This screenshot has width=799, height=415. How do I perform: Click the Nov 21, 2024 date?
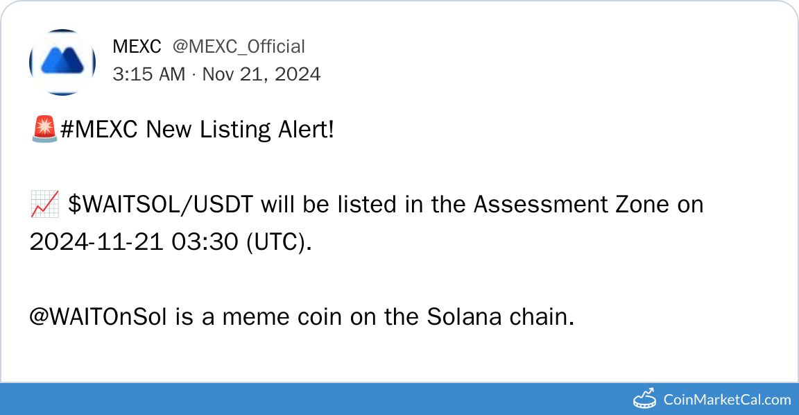pos(261,74)
